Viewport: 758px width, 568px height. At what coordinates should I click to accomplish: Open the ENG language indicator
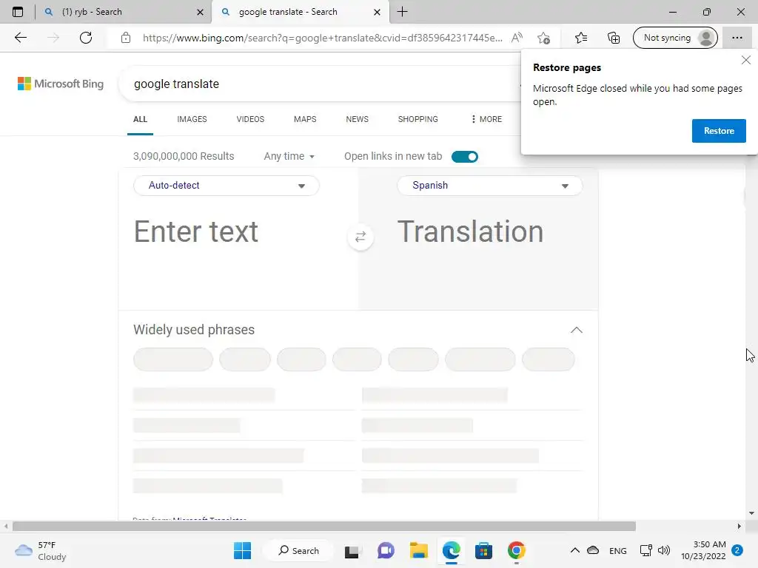pos(618,550)
